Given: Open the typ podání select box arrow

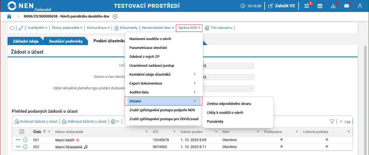Looking at the screenshot, I should 251,88.
